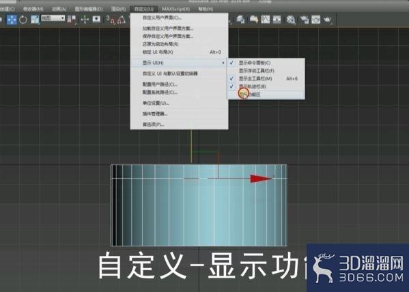Image resolution: width=409 pixels, height=292 pixels.
Task: Toggle 锁定 UI 布局(K) entry
Action: pos(179,52)
